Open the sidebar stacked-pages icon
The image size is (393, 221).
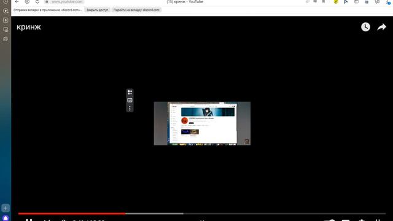[x=6, y=39]
